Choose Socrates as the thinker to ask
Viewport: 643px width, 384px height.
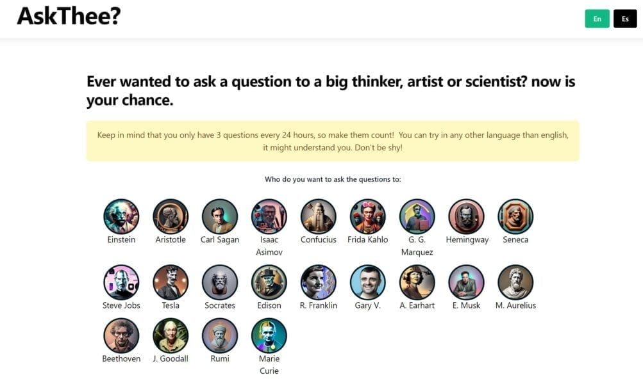click(220, 282)
